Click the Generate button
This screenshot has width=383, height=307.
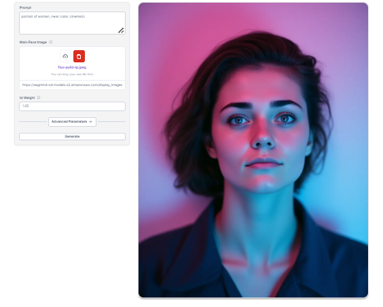pyautogui.click(x=72, y=136)
